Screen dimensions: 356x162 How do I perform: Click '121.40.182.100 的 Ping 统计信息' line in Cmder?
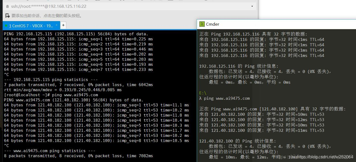[238, 141]
